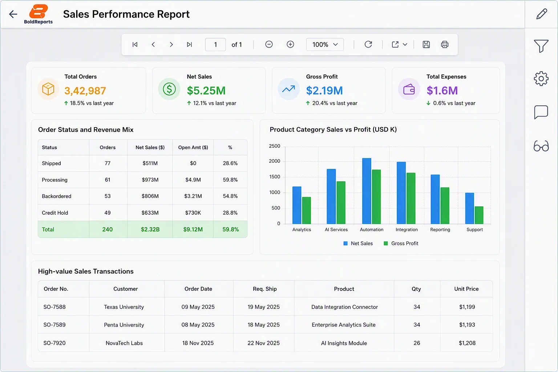558x372 pixels.
Task: Click the Integration axis label
Action: [x=407, y=230]
